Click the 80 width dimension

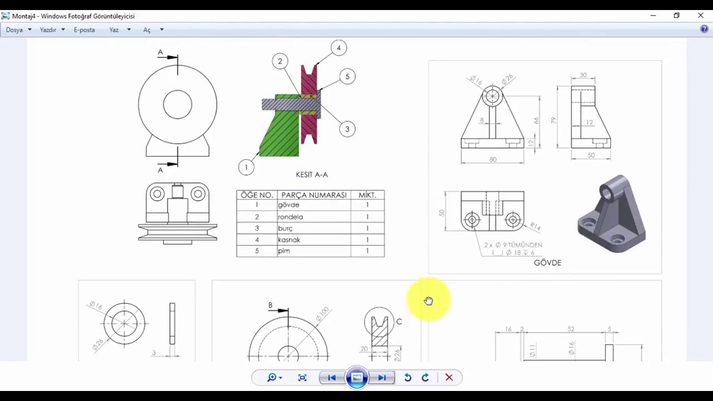pyautogui.click(x=492, y=159)
